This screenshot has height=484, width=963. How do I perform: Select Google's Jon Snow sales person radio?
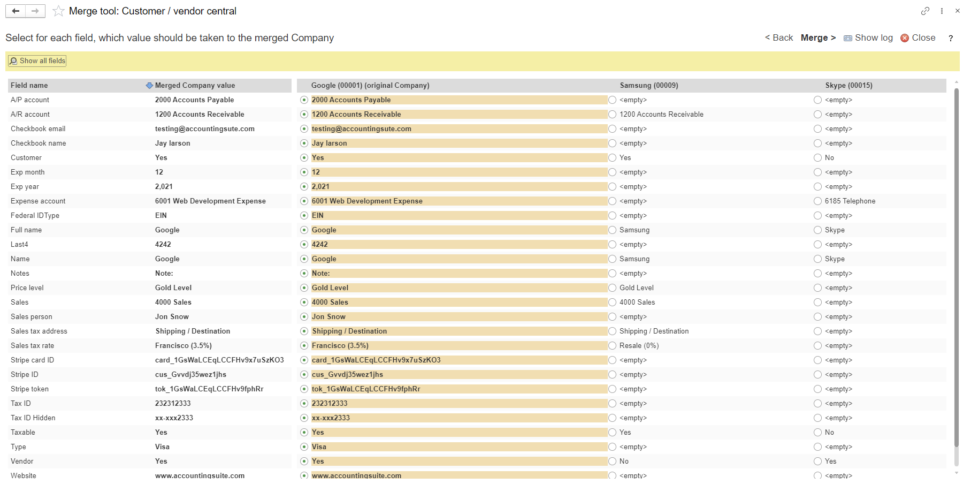tap(304, 317)
